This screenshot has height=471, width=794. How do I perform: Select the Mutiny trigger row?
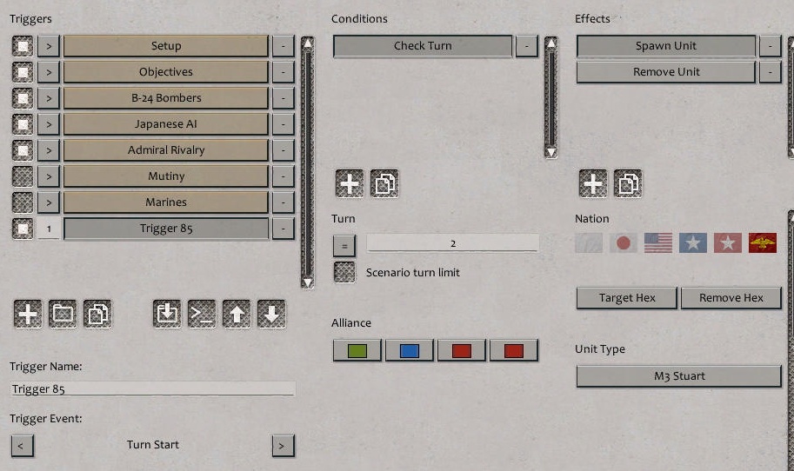pos(166,176)
